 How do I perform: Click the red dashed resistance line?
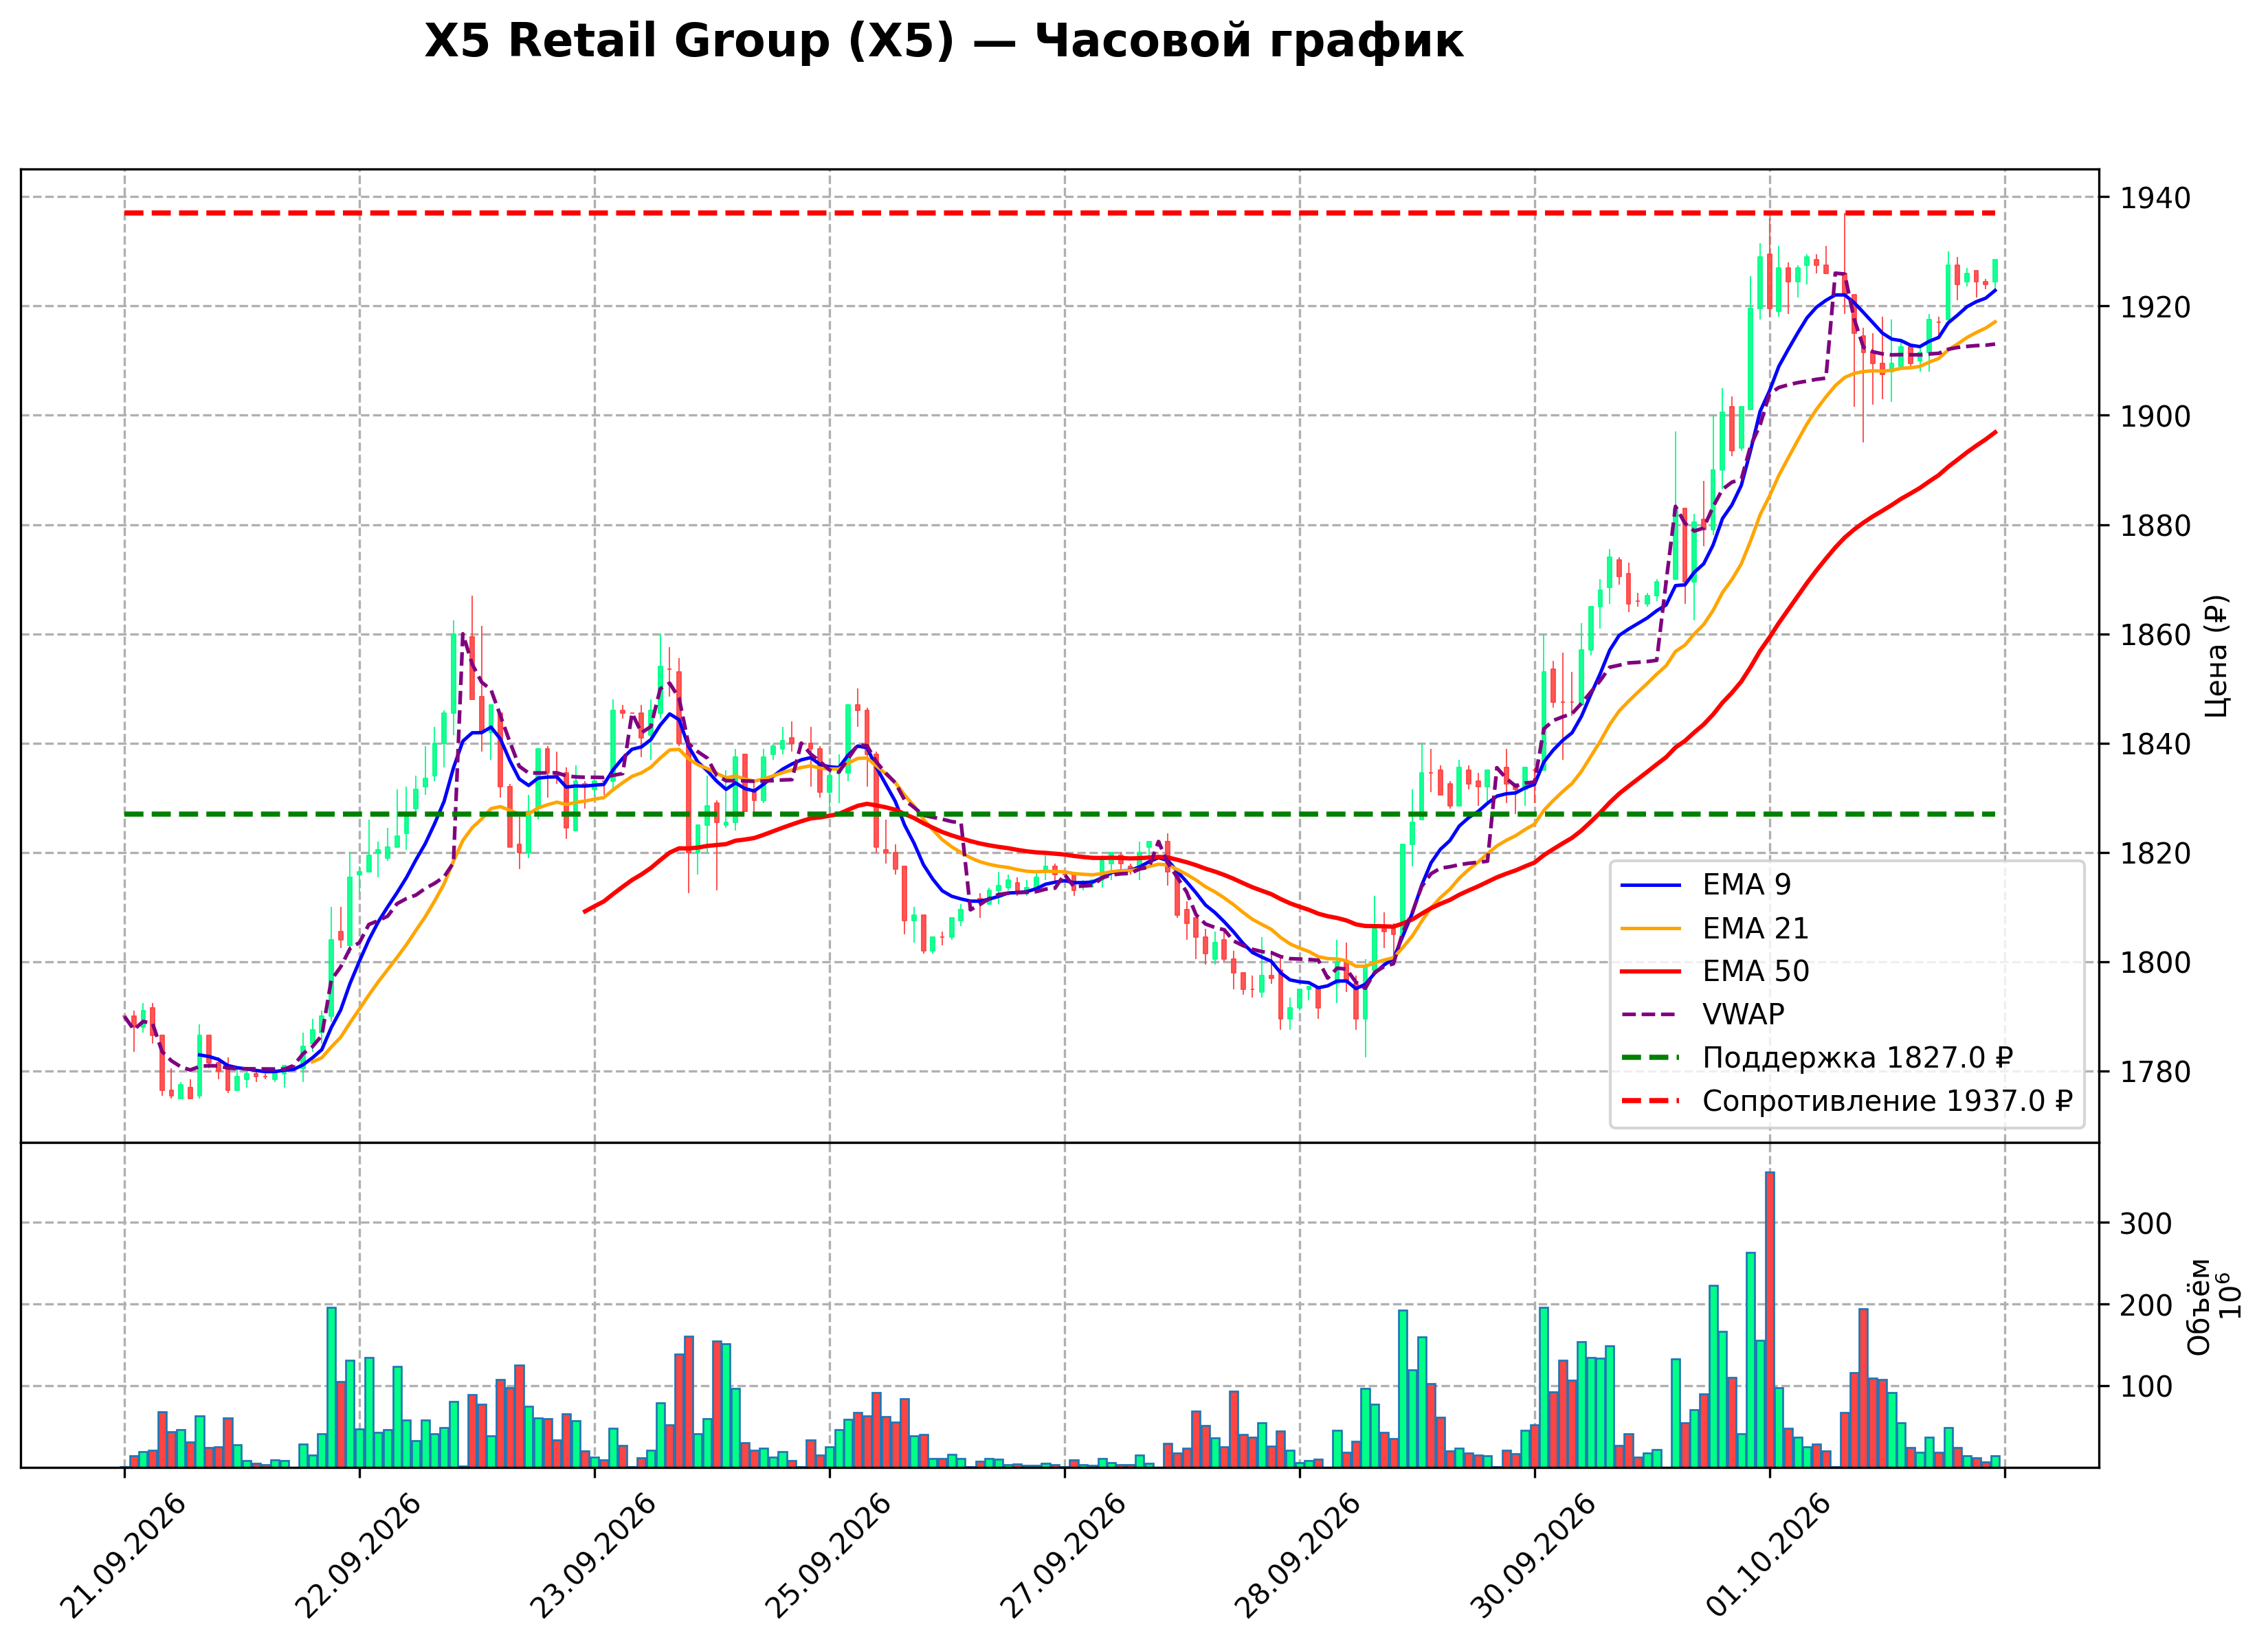[1060, 213]
